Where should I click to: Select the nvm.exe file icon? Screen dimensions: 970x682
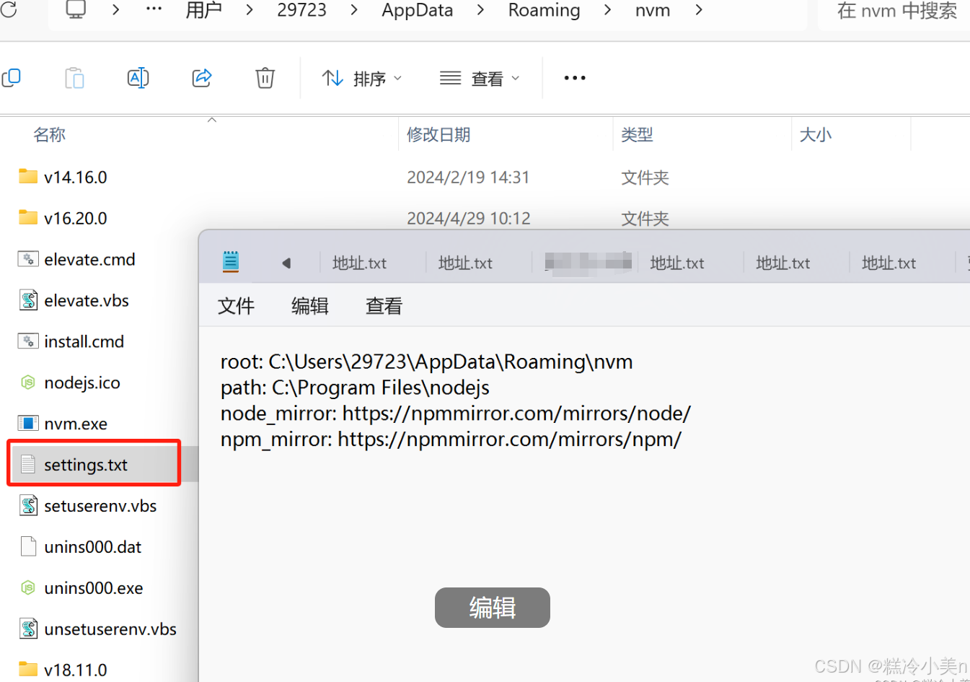pos(27,423)
